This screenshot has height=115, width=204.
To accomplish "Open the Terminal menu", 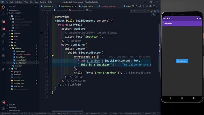I will (43, 2).
